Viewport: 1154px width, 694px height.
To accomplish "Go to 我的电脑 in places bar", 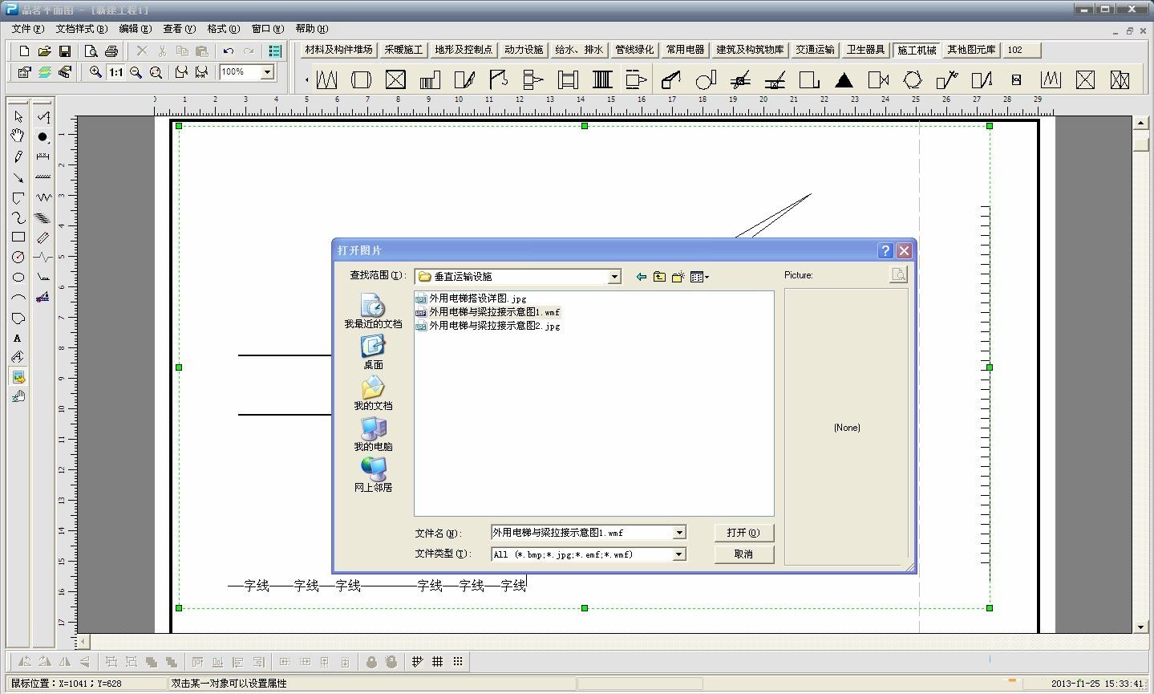I will (373, 434).
